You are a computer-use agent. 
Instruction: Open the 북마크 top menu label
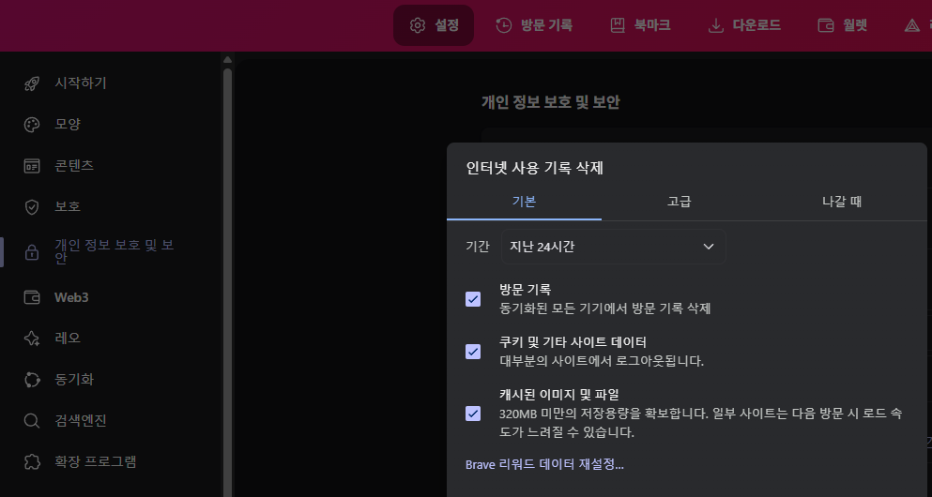(652, 25)
